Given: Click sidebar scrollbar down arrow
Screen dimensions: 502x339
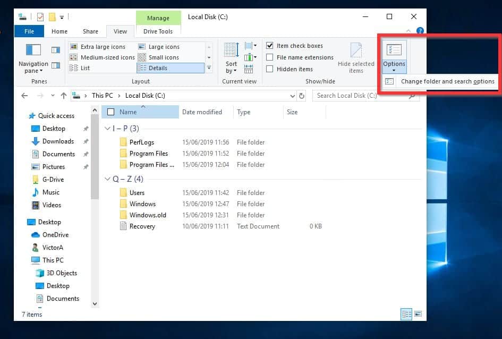Looking at the screenshot, I should [x=95, y=304].
